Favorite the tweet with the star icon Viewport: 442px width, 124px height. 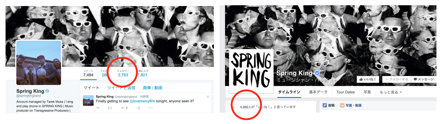tap(123, 108)
